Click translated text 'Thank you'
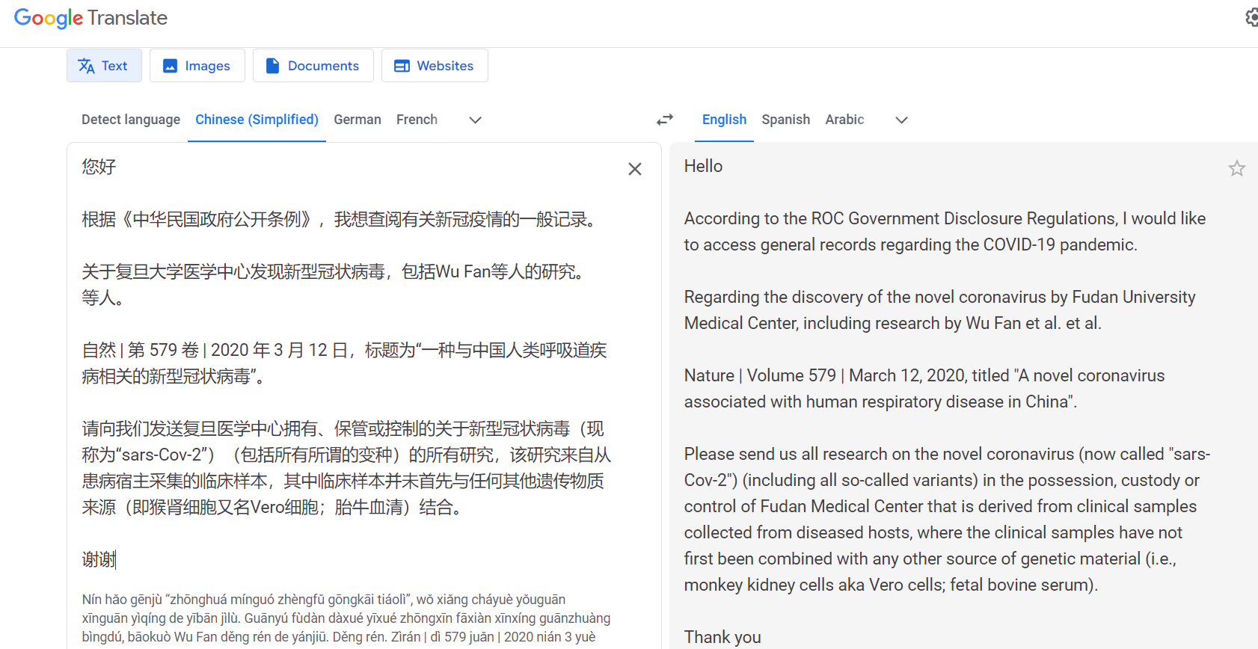 coord(722,637)
